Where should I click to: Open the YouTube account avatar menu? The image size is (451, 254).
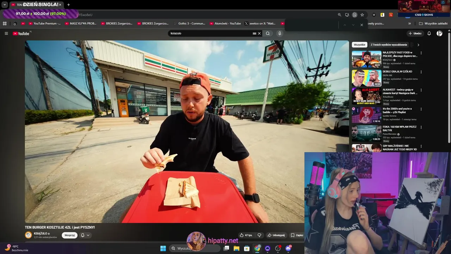coord(439,34)
